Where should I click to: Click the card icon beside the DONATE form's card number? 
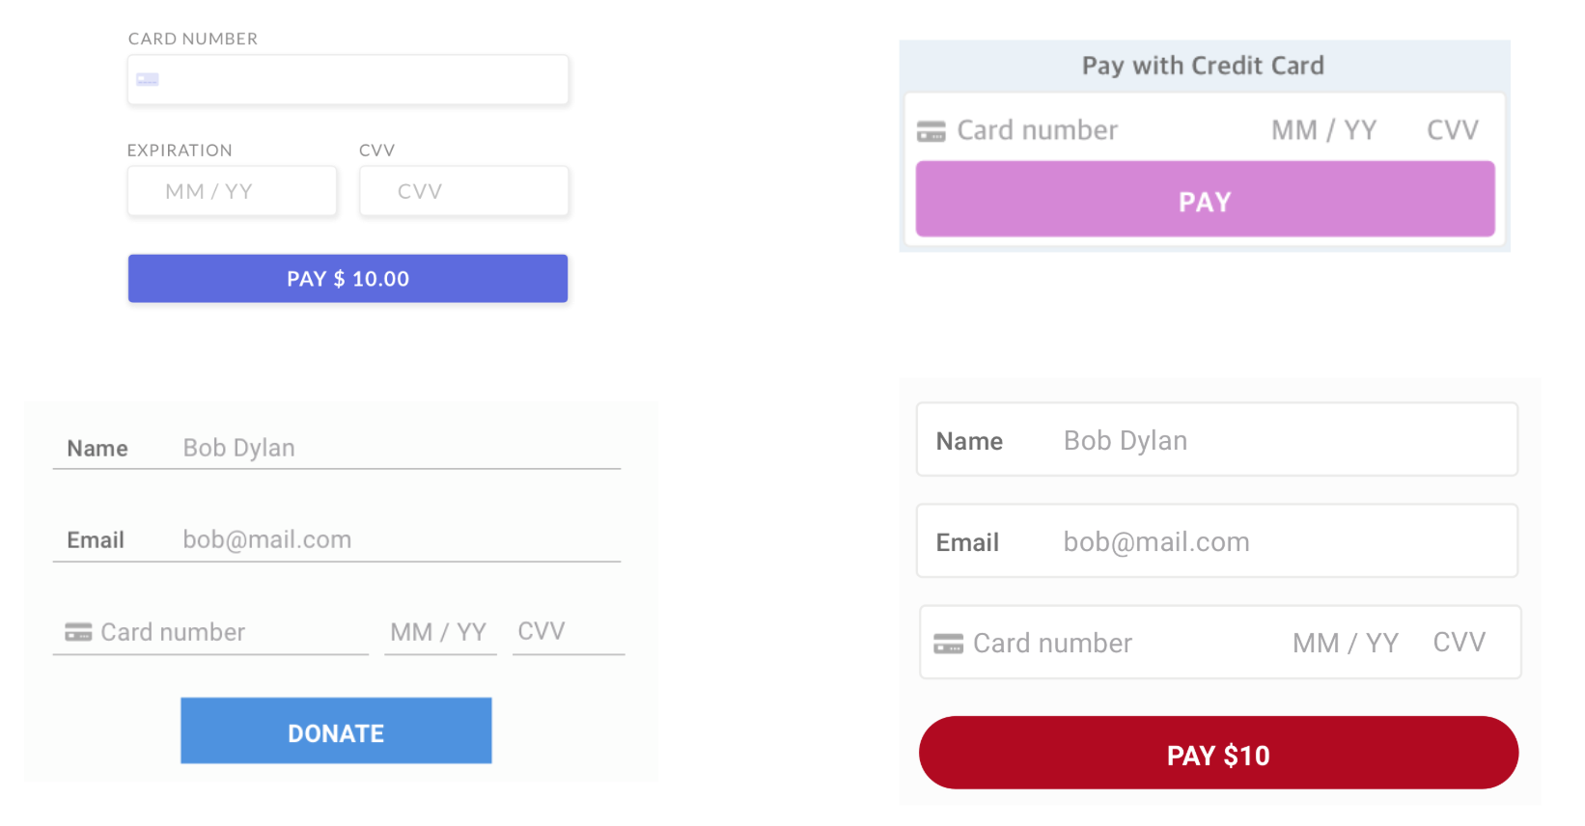(x=78, y=632)
